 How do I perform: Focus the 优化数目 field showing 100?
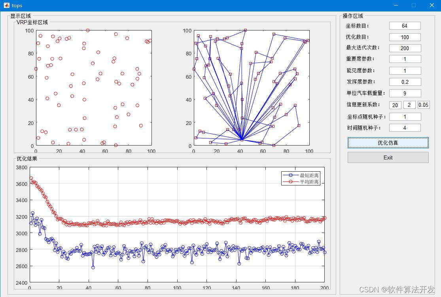[405, 37]
